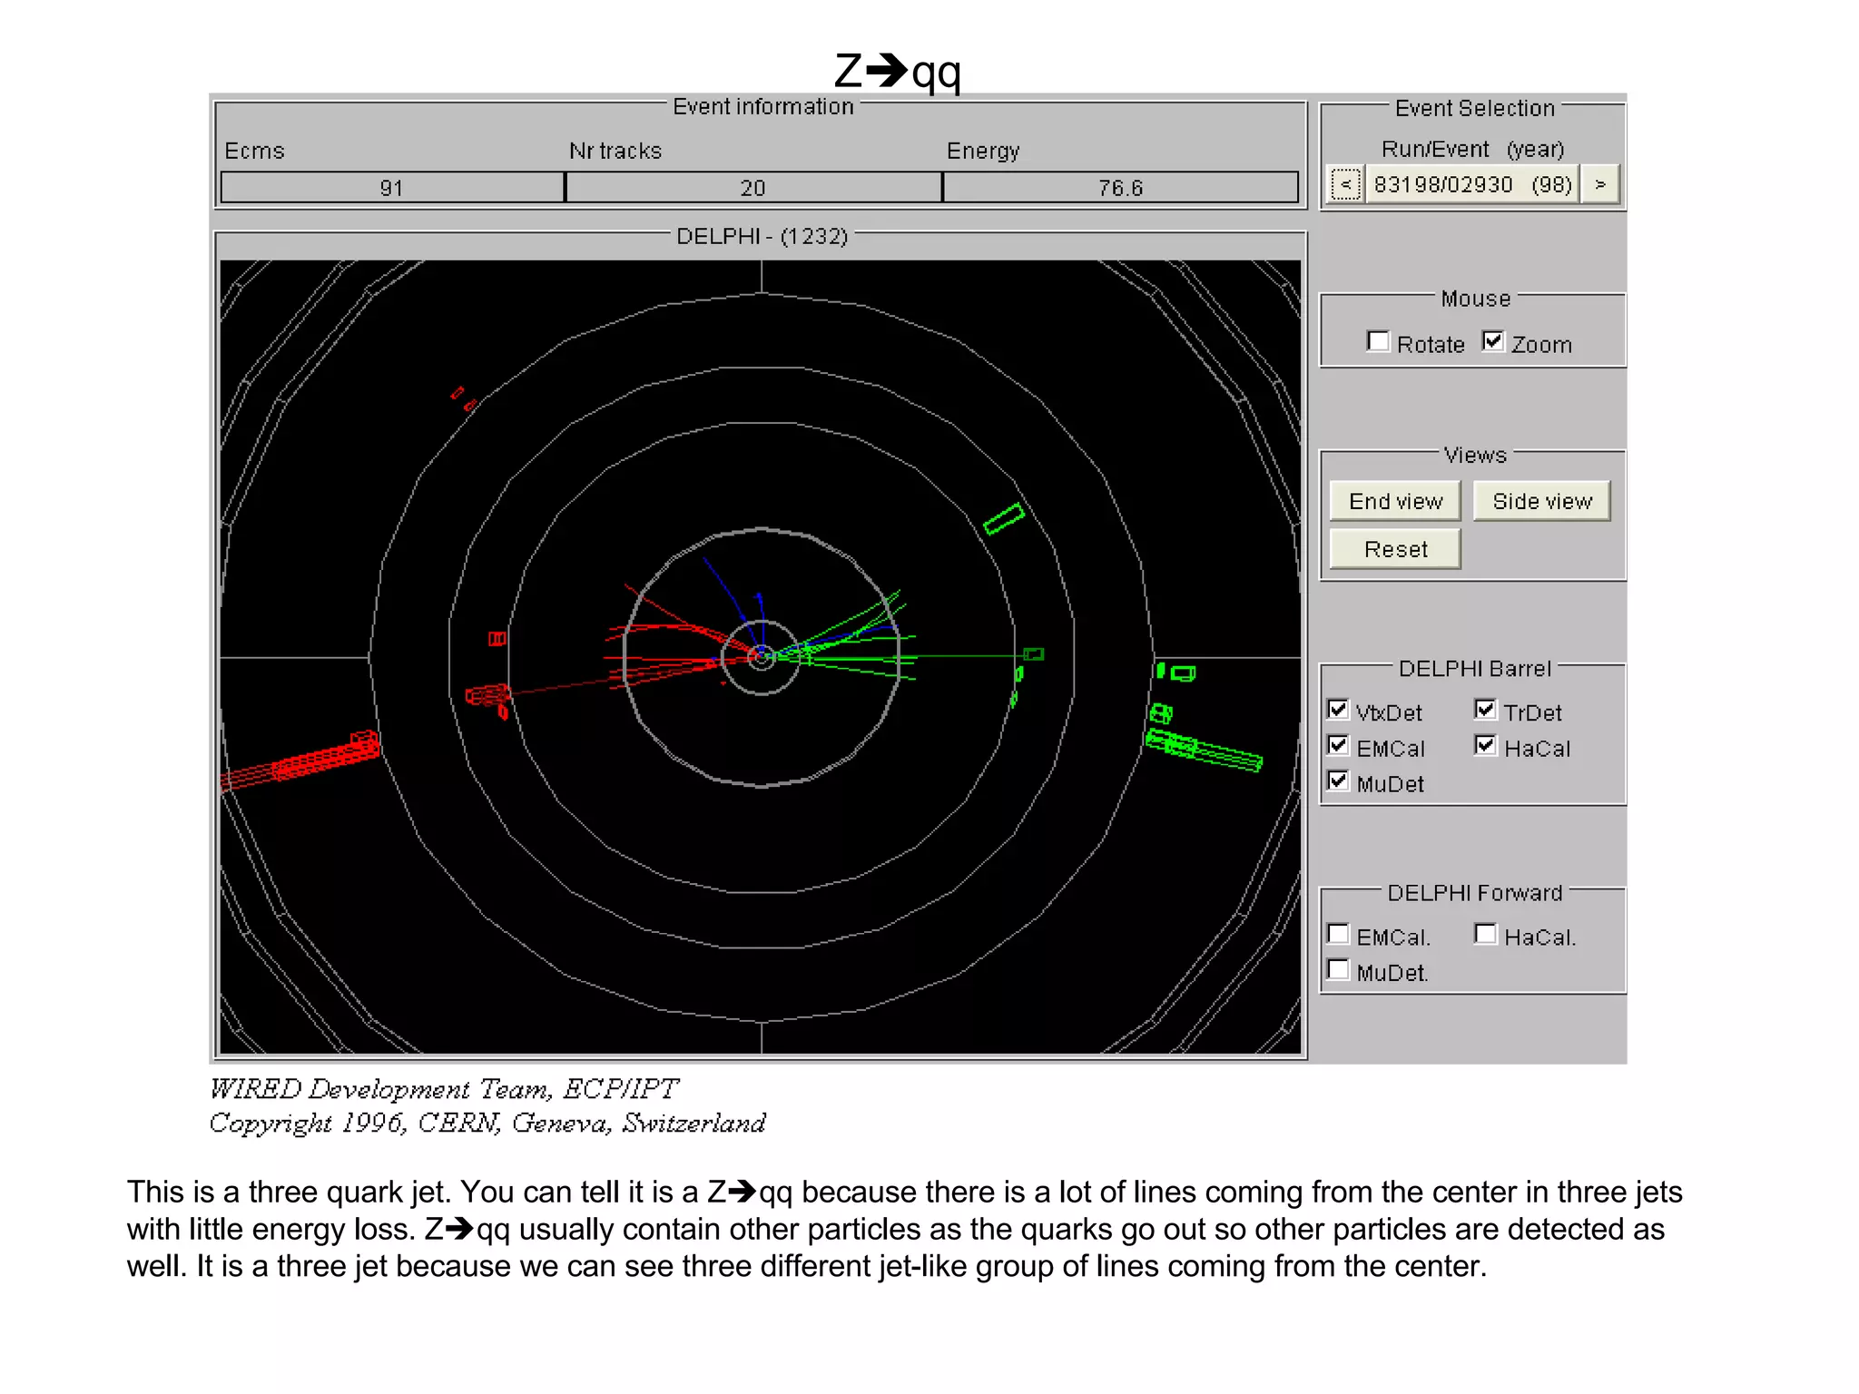Click the Energy value field
This screenshot has width=1859, height=1394.
coord(1120,188)
